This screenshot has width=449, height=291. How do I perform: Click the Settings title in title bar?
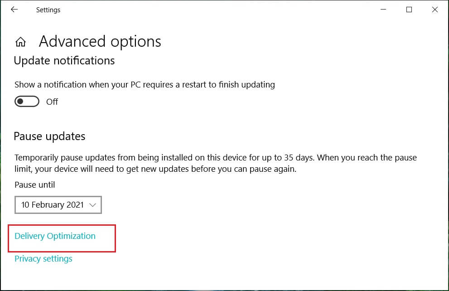click(x=48, y=10)
